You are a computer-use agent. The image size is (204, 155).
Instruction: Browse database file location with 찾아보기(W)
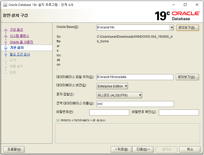[187, 77]
